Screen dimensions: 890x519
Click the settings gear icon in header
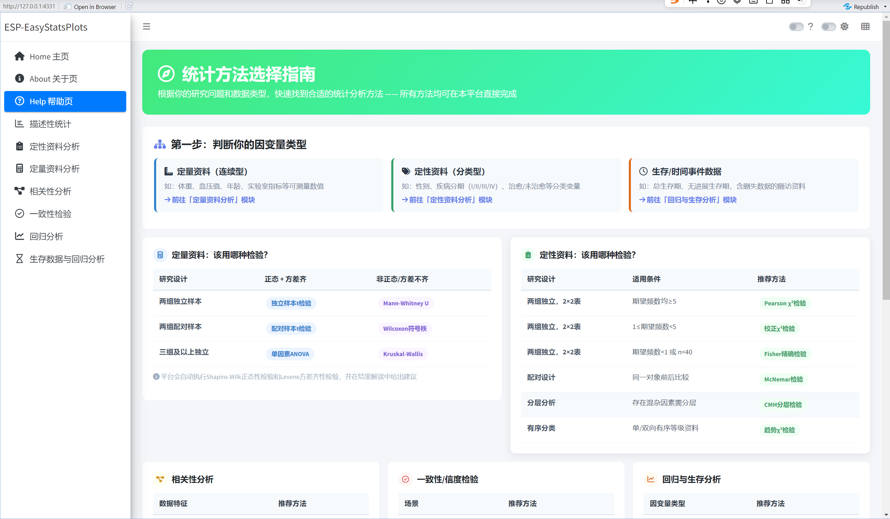click(844, 26)
